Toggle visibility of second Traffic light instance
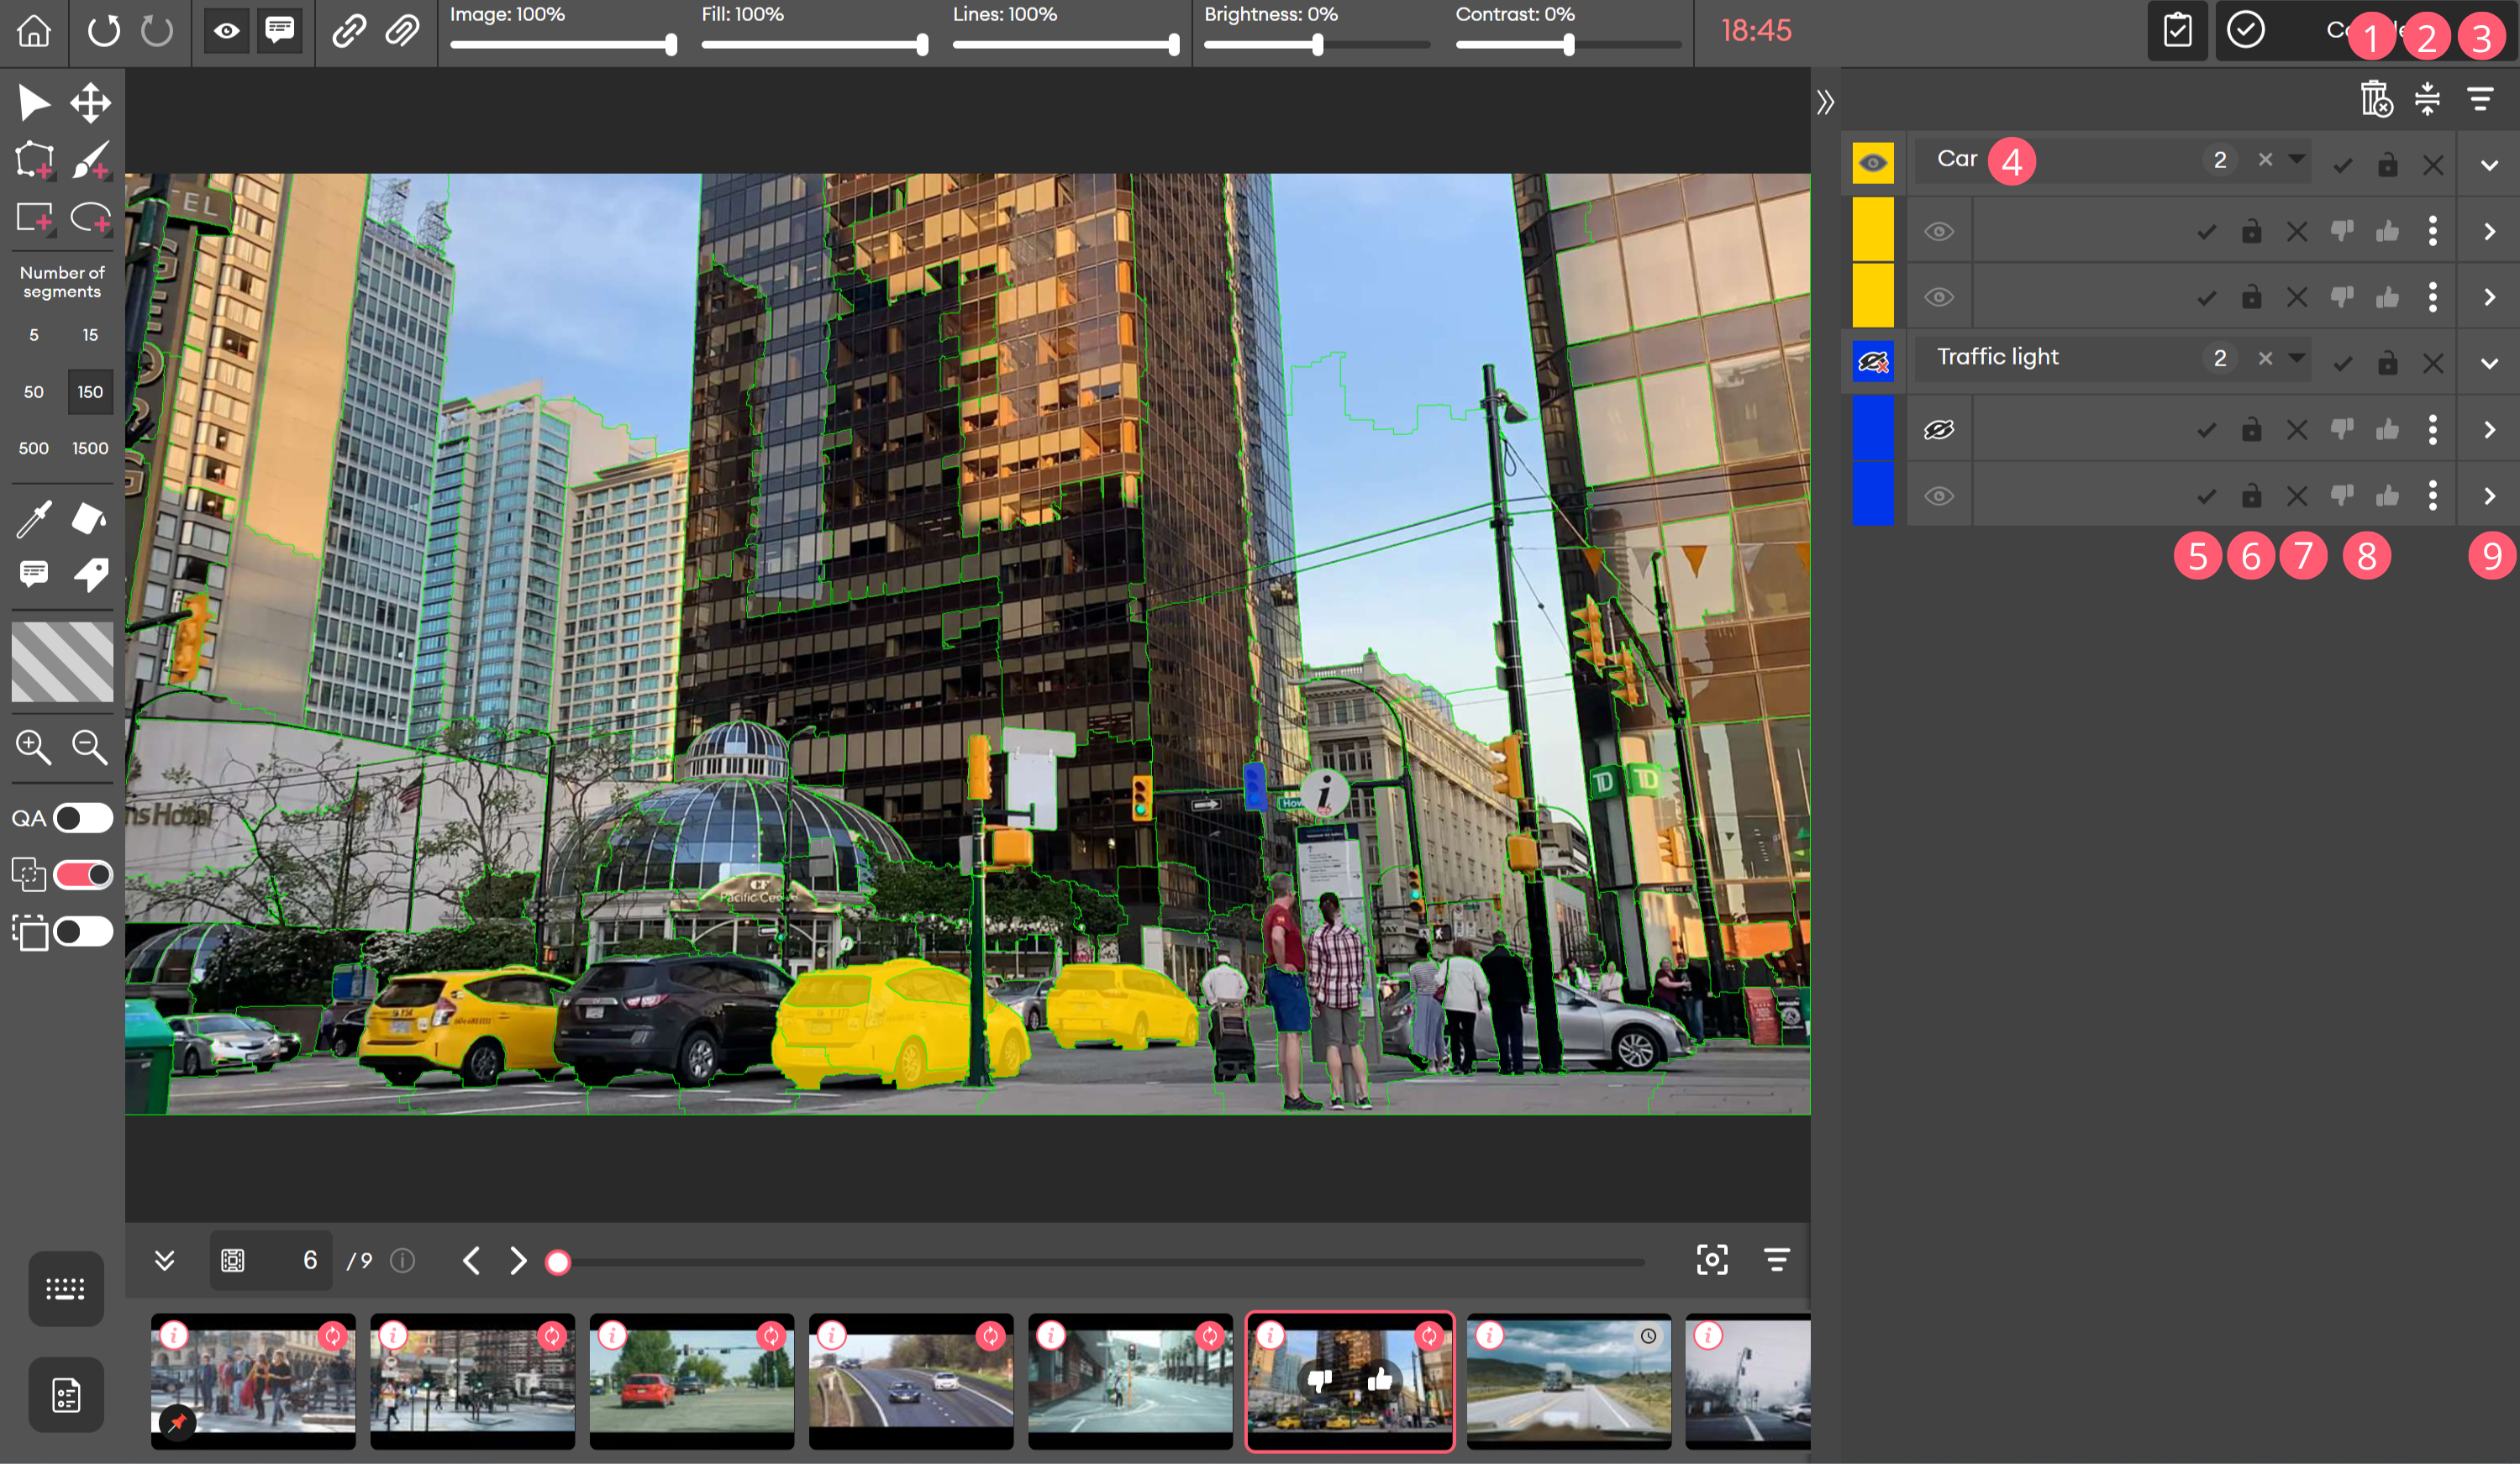2520x1464 pixels. tap(1939, 496)
